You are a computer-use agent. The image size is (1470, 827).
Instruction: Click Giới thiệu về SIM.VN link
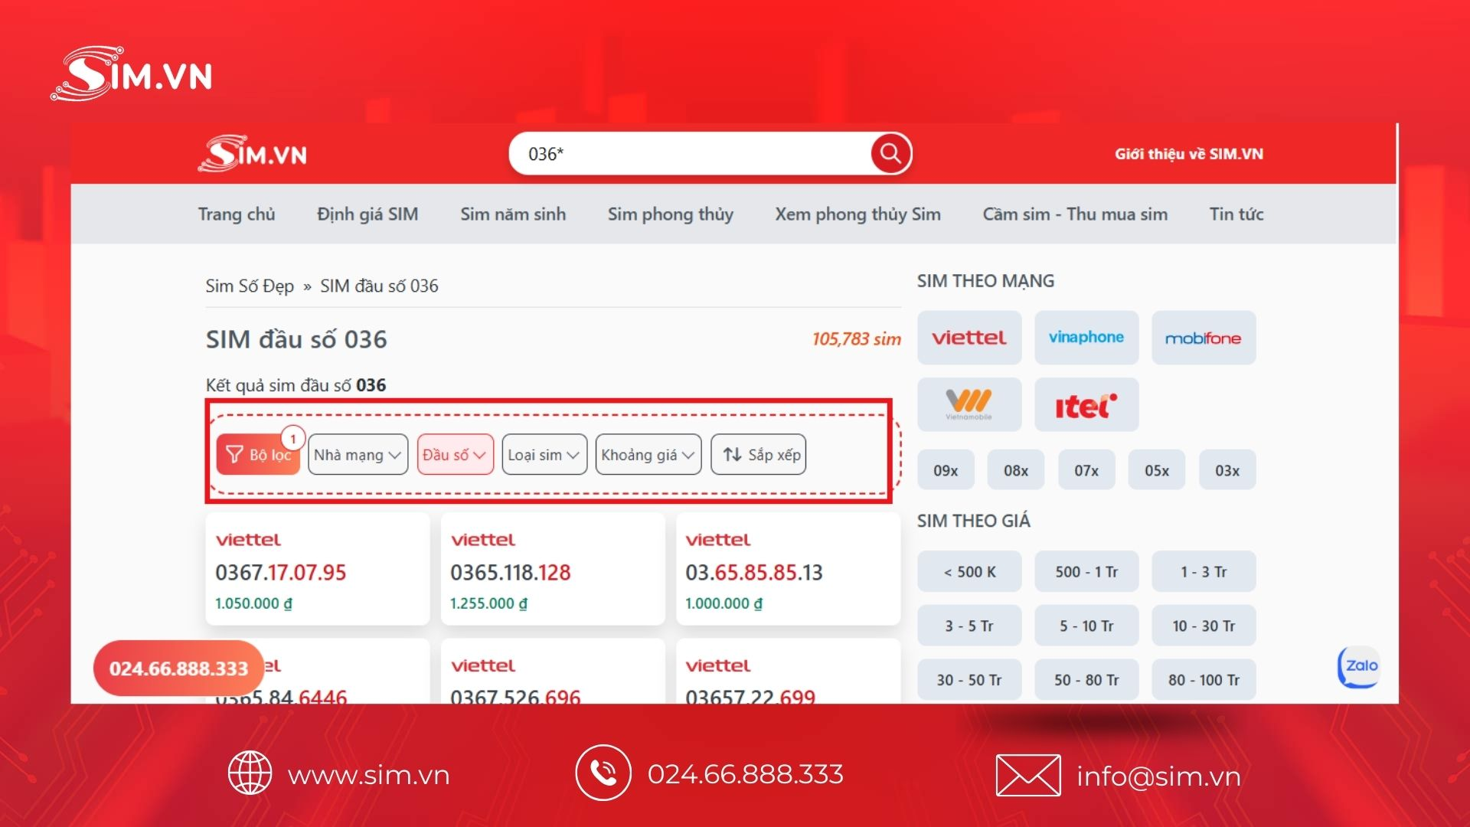coord(1189,154)
